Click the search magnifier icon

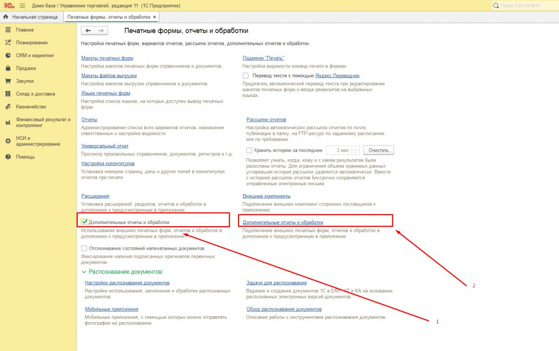pos(496,5)
